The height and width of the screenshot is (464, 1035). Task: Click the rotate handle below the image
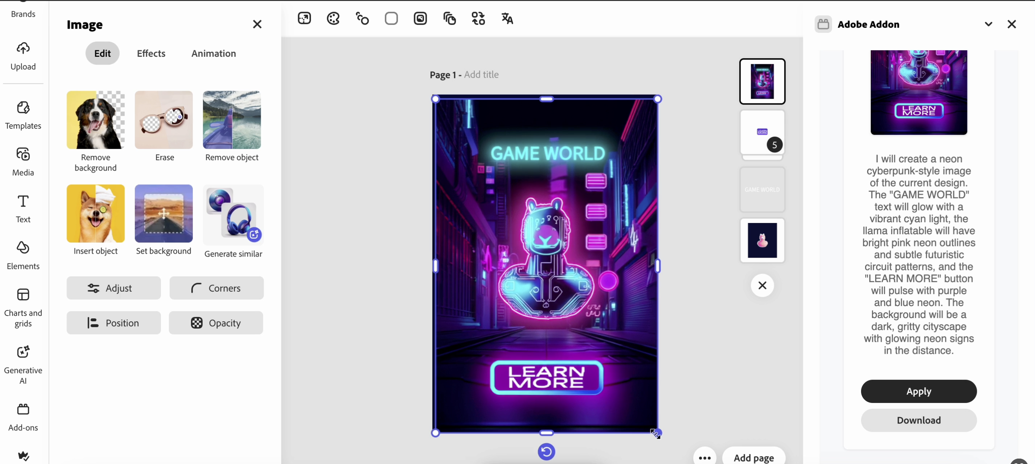coord(546,452)
